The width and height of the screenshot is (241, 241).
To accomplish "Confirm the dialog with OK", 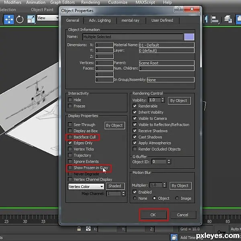I will tap(153, 215).
